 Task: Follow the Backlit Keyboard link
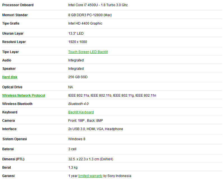click(x=81, y=112)
